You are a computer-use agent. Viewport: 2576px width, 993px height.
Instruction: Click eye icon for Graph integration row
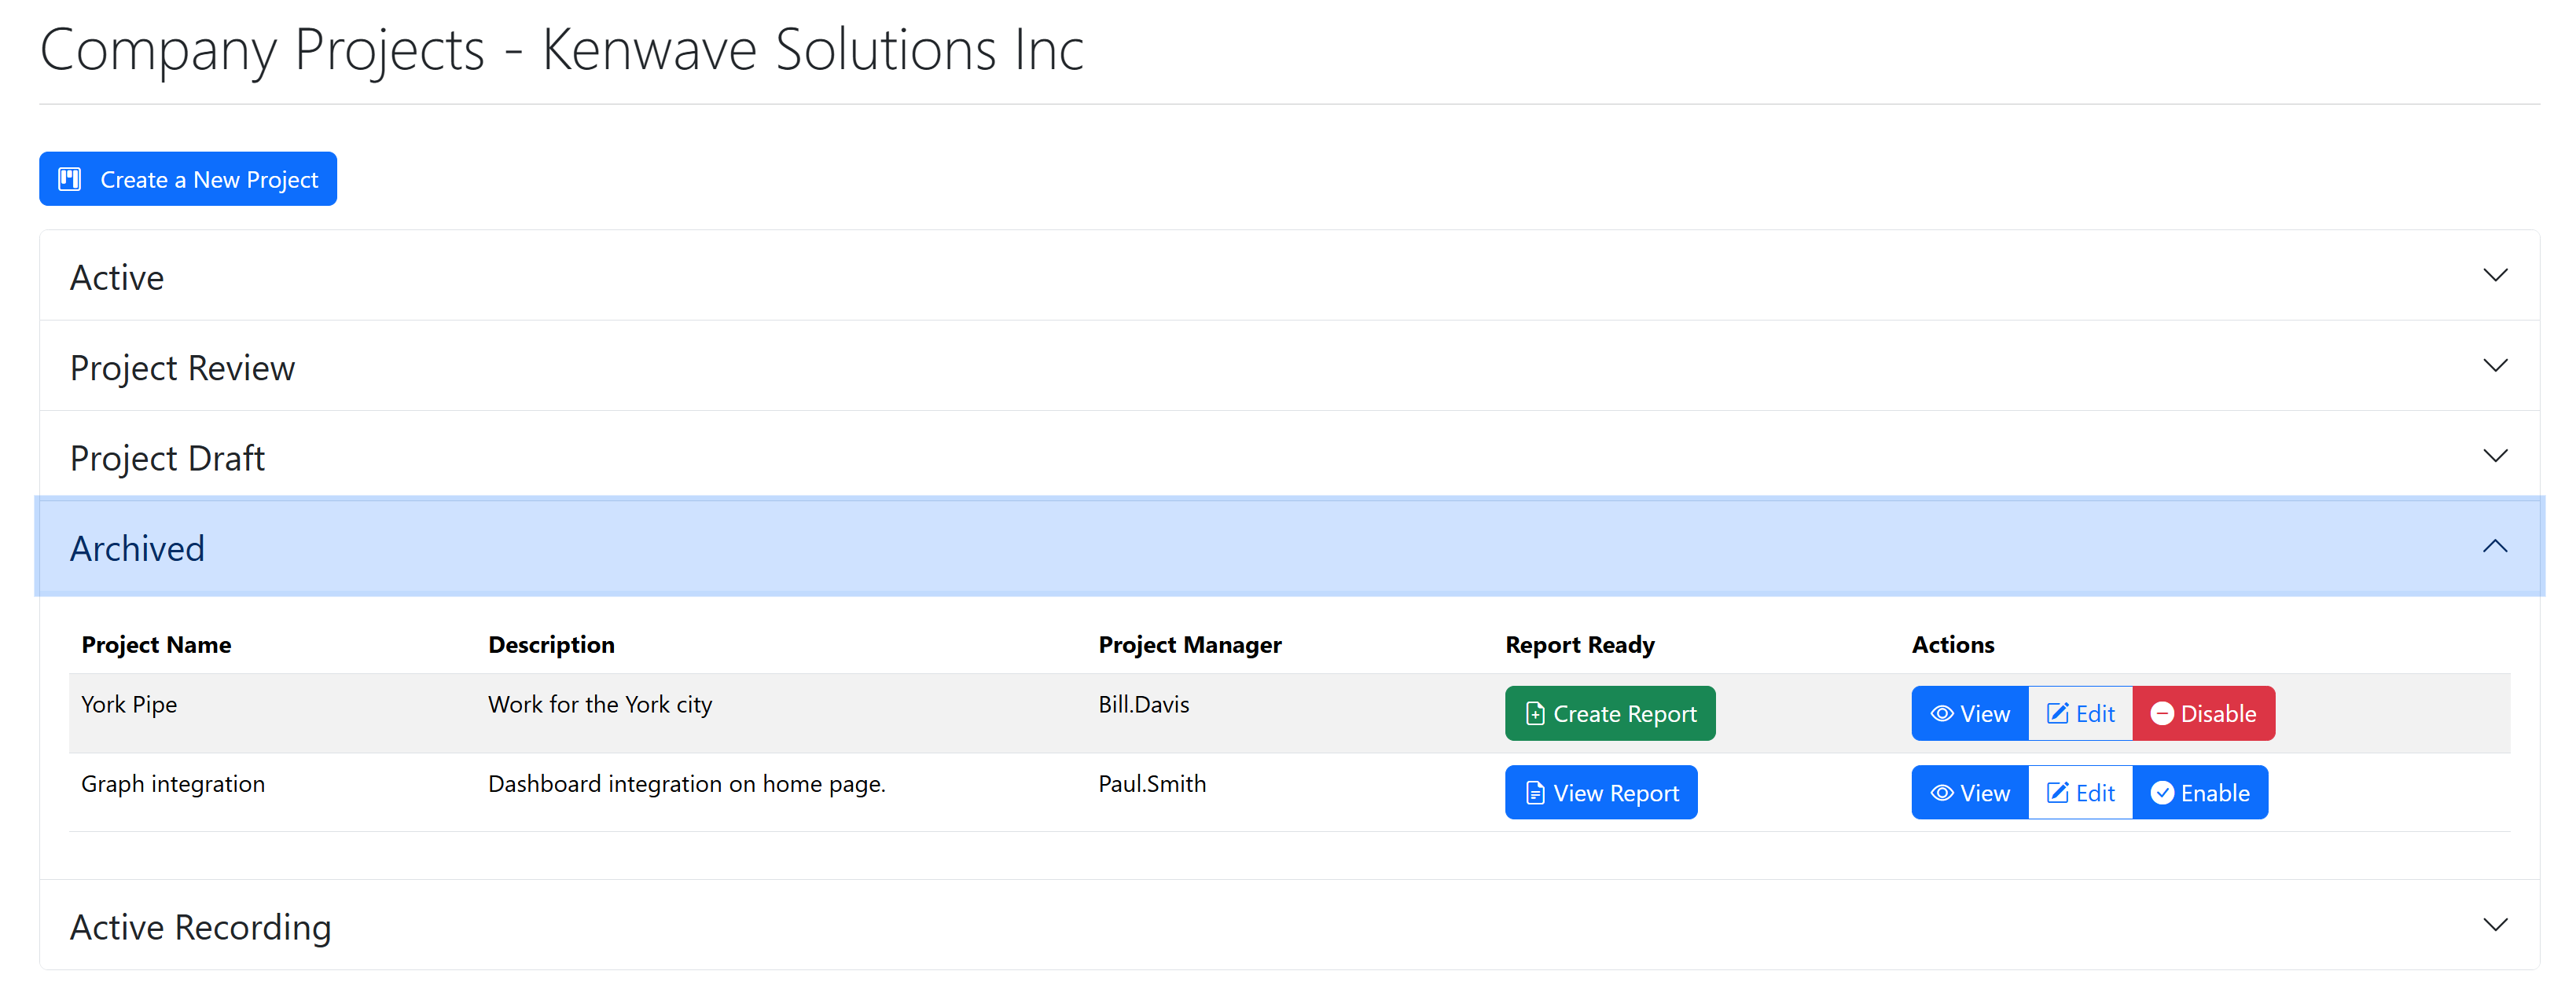click(1941, 792)
